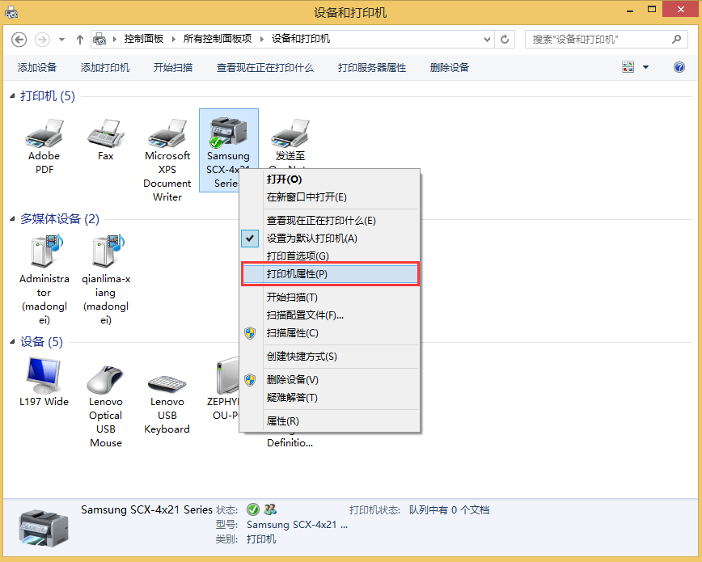Screen dimensions: 702x562
Task: Collapse the 打印机 (5) group
Action: [13, 96]
